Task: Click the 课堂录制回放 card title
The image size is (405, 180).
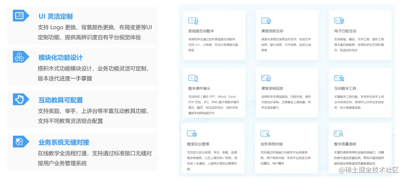Action: [x=272, y=88]
